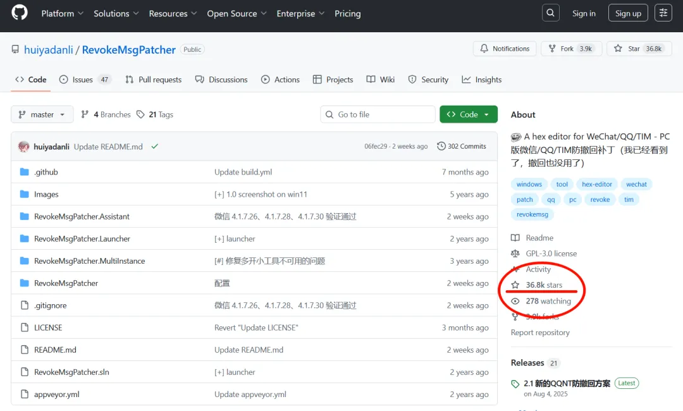Expand the Platform navigation menu
Image resolution: width=683 pixels, height=411 pixels.
pos(62,13)
